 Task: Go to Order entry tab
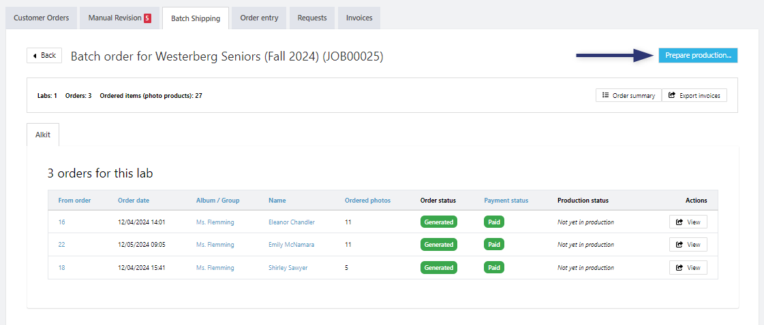259,18
